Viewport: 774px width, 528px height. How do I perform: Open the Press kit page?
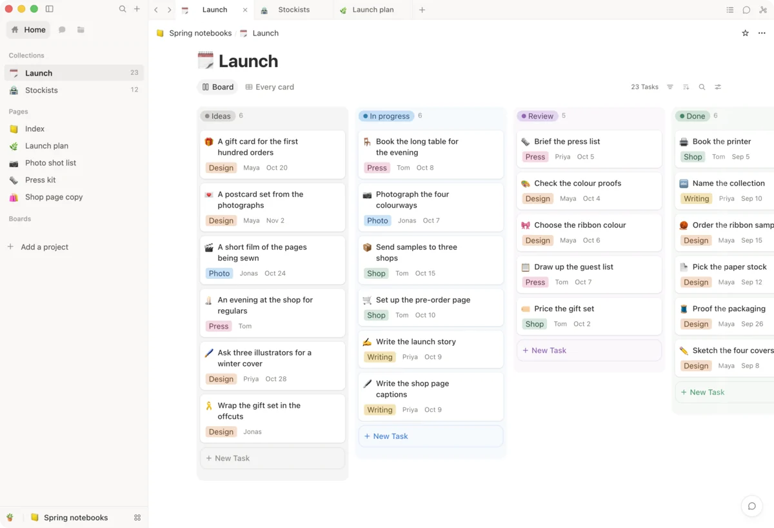pos(74,180)
